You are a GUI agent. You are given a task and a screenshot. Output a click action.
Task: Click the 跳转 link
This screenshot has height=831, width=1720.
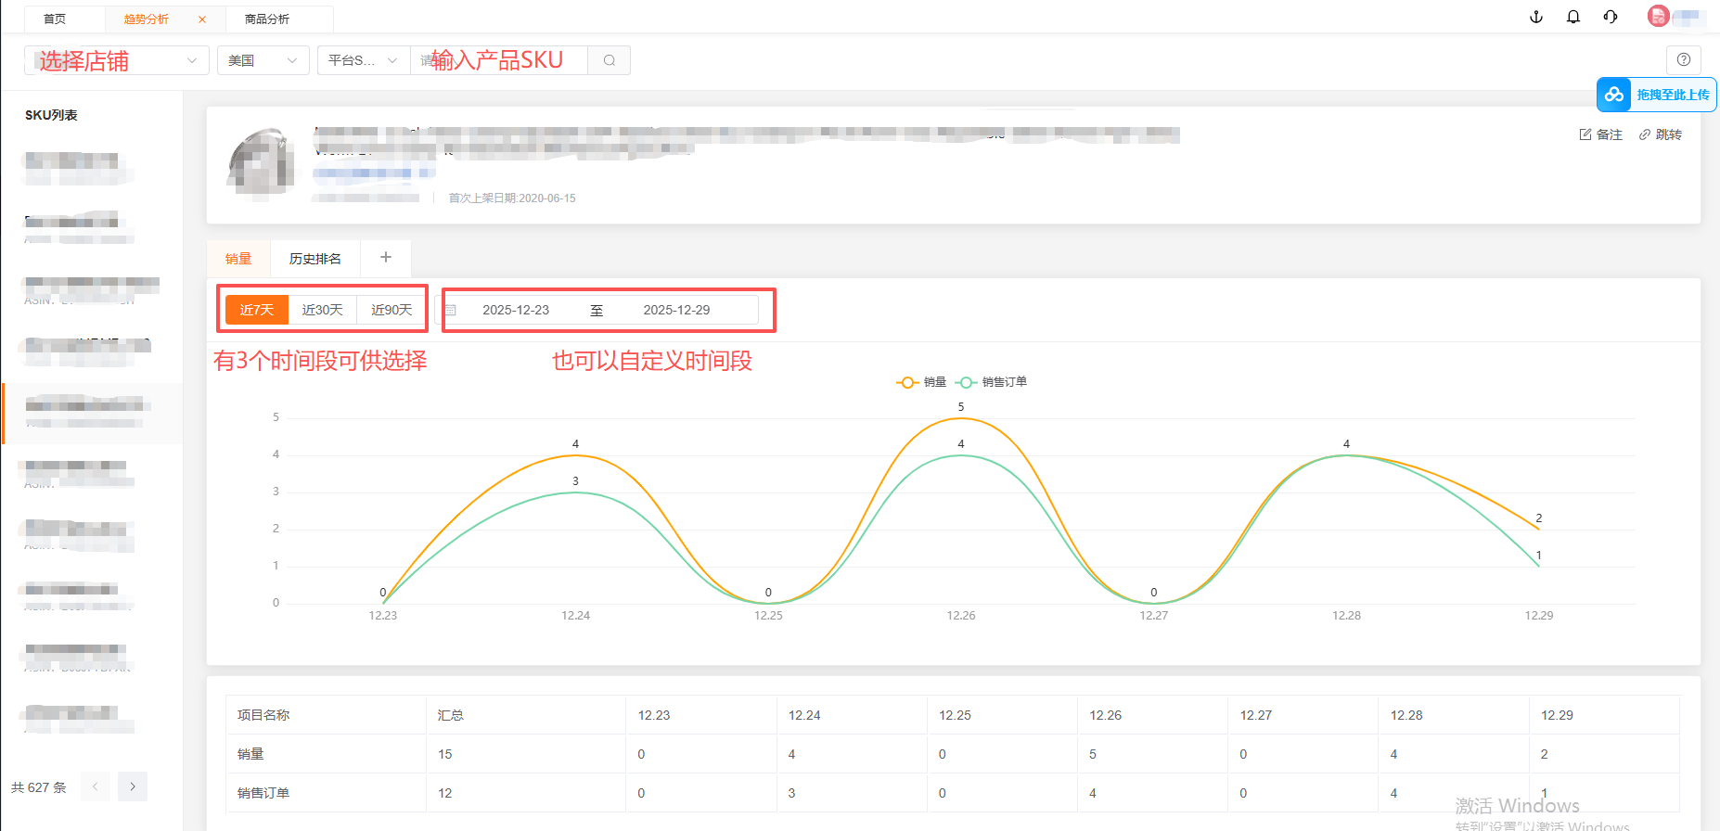click(x=1661, y=134)
